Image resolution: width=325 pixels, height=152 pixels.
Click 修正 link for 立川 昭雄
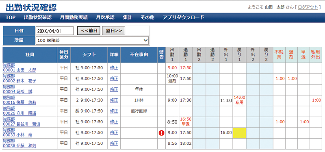click(114, 111)
